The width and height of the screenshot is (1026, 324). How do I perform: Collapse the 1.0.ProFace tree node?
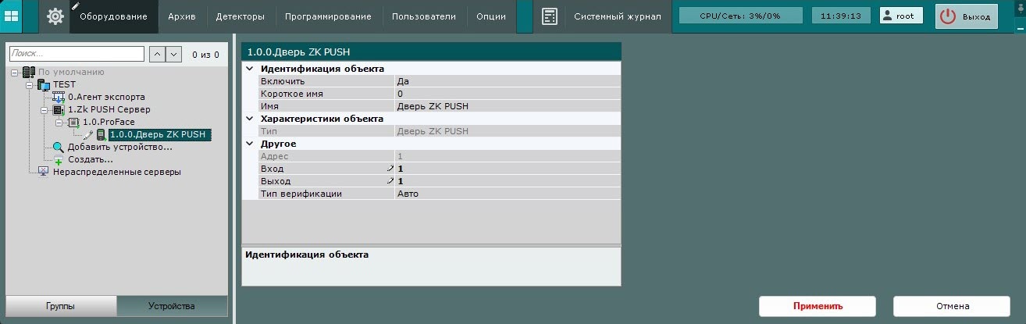point(59,123)
